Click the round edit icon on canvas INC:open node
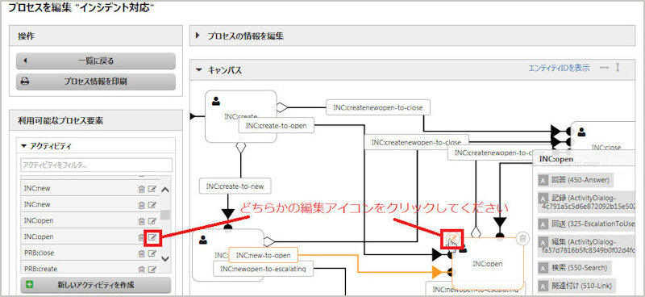 [x=452, y=238]
